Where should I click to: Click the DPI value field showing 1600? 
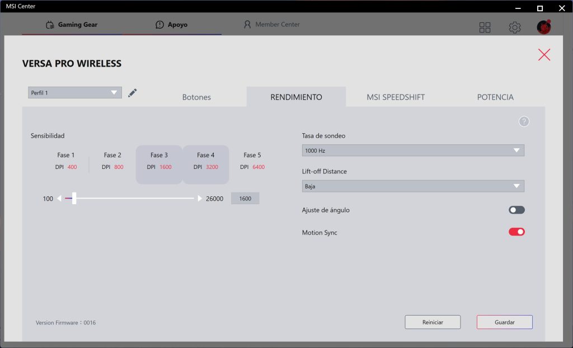pos(245,199)
